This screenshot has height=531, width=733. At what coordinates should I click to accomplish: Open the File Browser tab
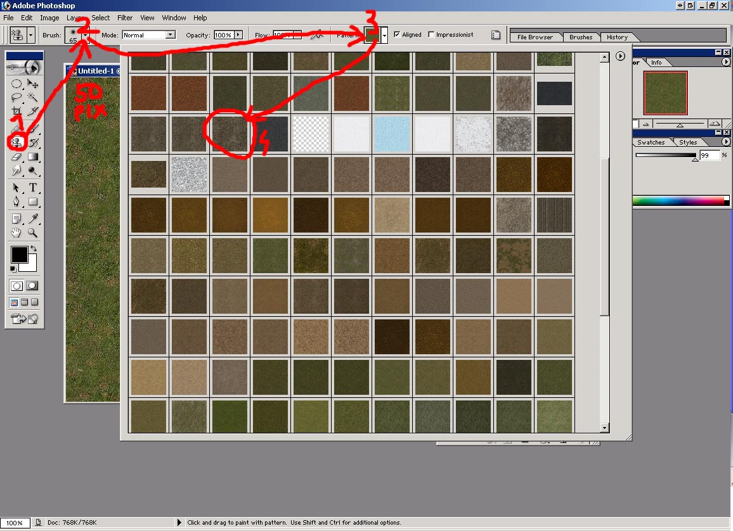[x=535, y=37]
